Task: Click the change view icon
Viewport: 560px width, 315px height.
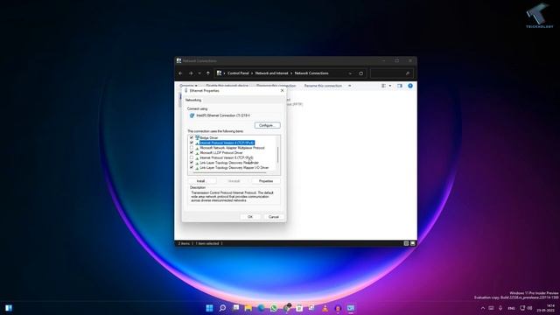Action: (x=383, y=86)
